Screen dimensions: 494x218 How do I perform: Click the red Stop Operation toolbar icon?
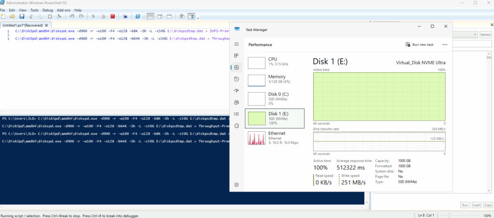click(x=112, y=16)
